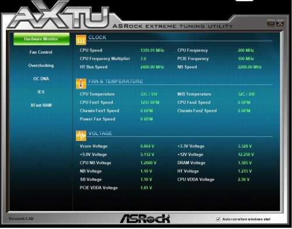The image size is (292, 229).
Task: Click the Power Fan Speed label
Action: (98, 119)
